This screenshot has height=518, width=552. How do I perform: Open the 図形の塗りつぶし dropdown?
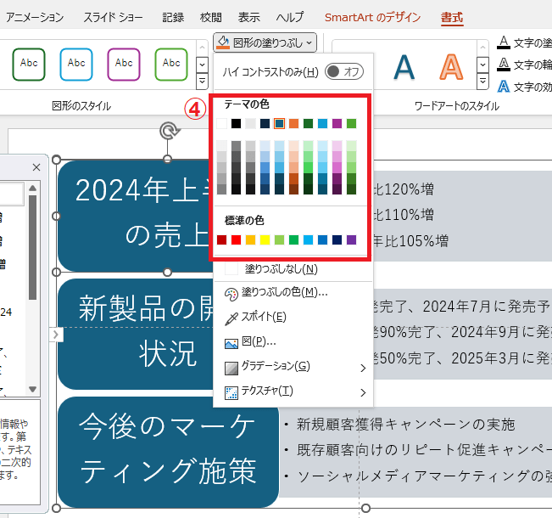pyautogui.click(x=265, y=42)
